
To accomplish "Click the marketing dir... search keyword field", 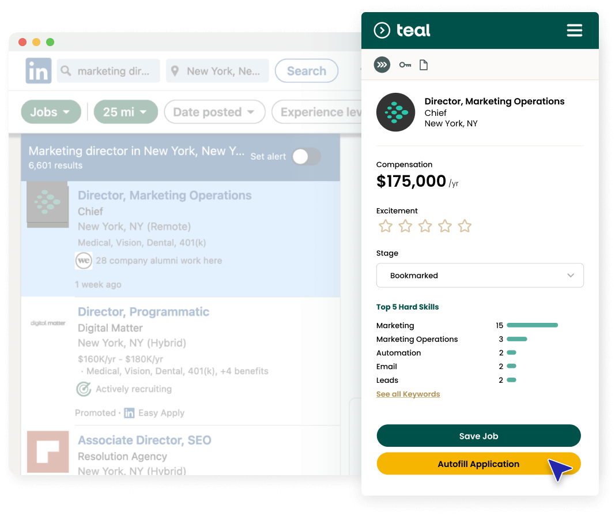I will [108, 71].
